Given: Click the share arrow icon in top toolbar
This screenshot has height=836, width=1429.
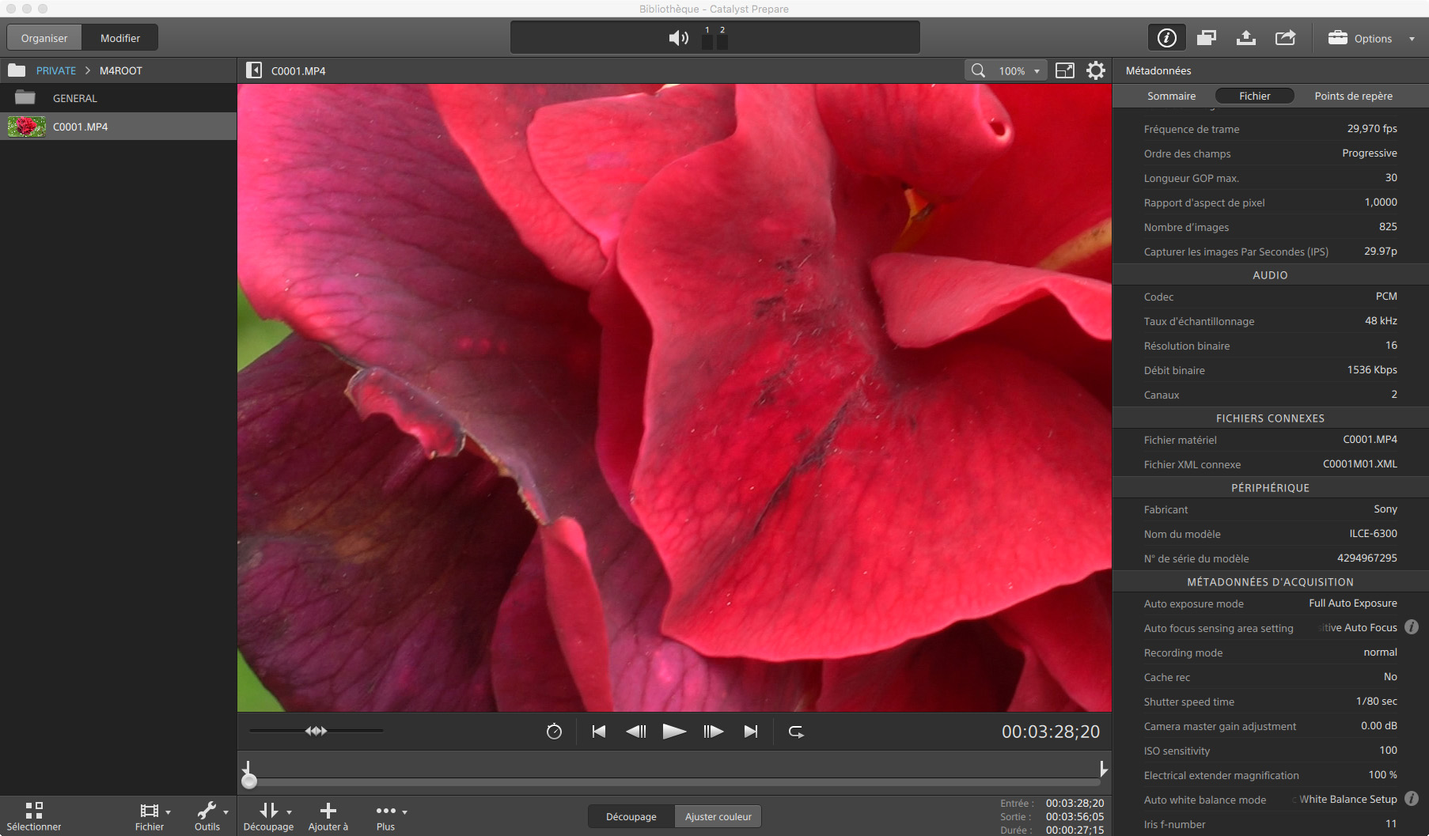Looking at the screenshot, I should [x=1285, y=38].
